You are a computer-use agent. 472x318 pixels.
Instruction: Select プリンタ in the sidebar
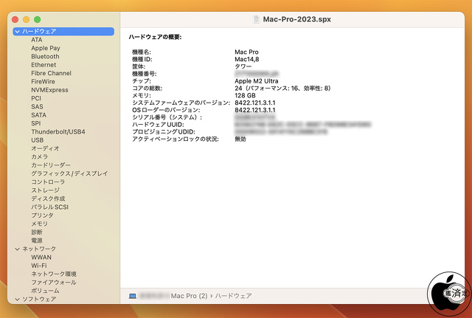42,215
